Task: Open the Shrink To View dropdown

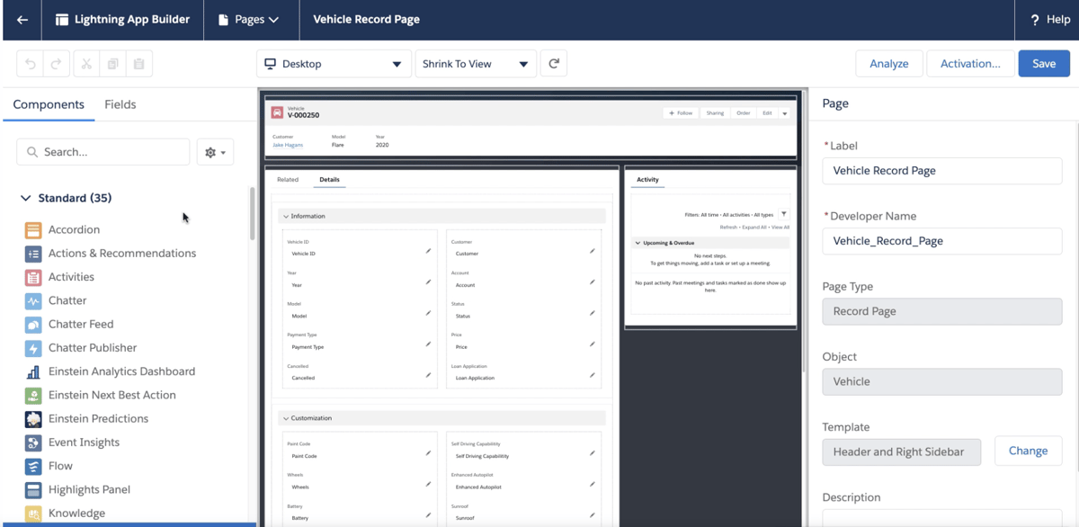Action: 476,64
